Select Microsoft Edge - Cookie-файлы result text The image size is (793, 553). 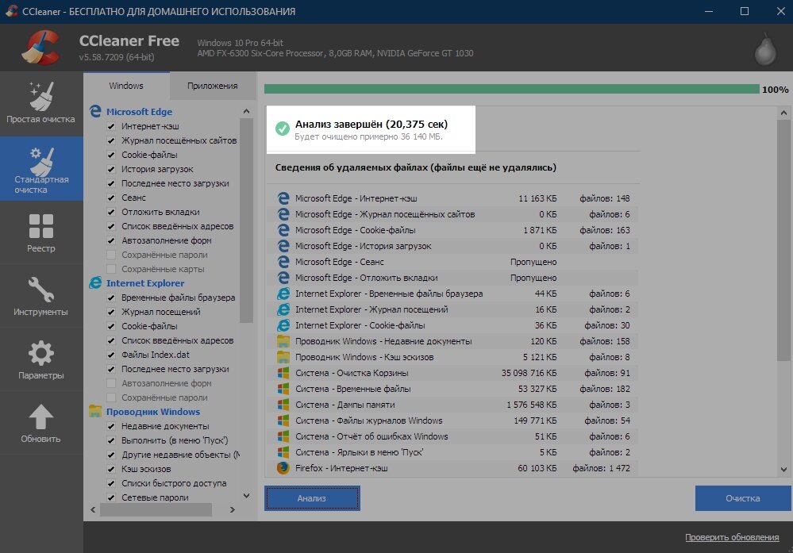[356, 230]
